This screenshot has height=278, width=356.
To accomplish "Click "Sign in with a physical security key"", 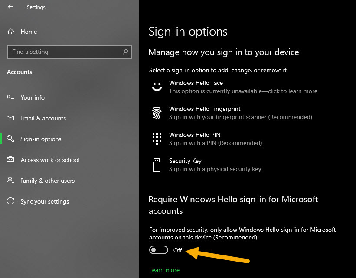I will [x=215, y=169].
